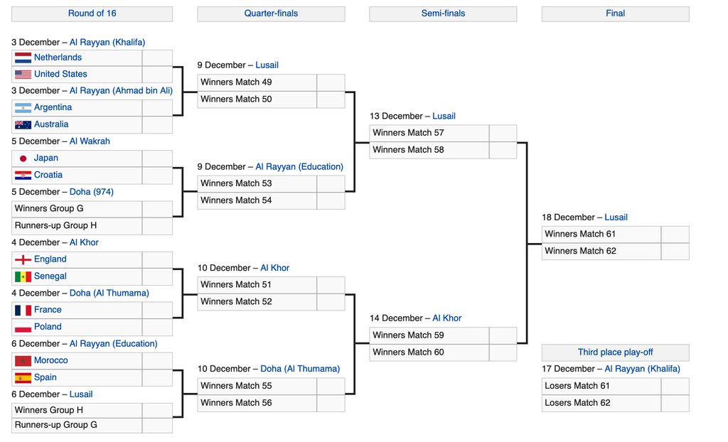This screenshot has width=728, height=442.
Task: Click the Australia flag icon
Action: 23,124
